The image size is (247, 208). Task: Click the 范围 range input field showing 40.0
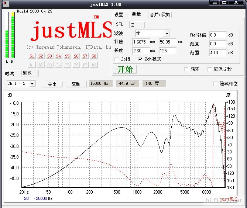click(217, 52)
